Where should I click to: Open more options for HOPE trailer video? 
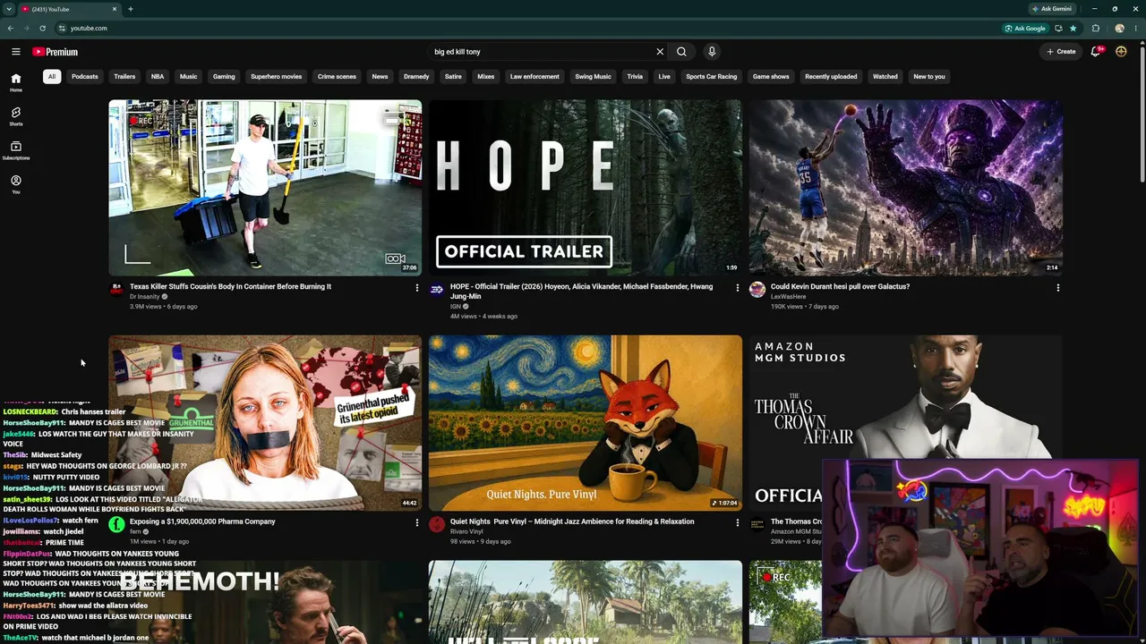pyautogui.click(x=737, y=288)
